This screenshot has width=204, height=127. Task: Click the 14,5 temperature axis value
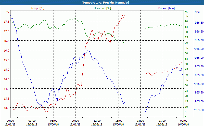[7, 79]
